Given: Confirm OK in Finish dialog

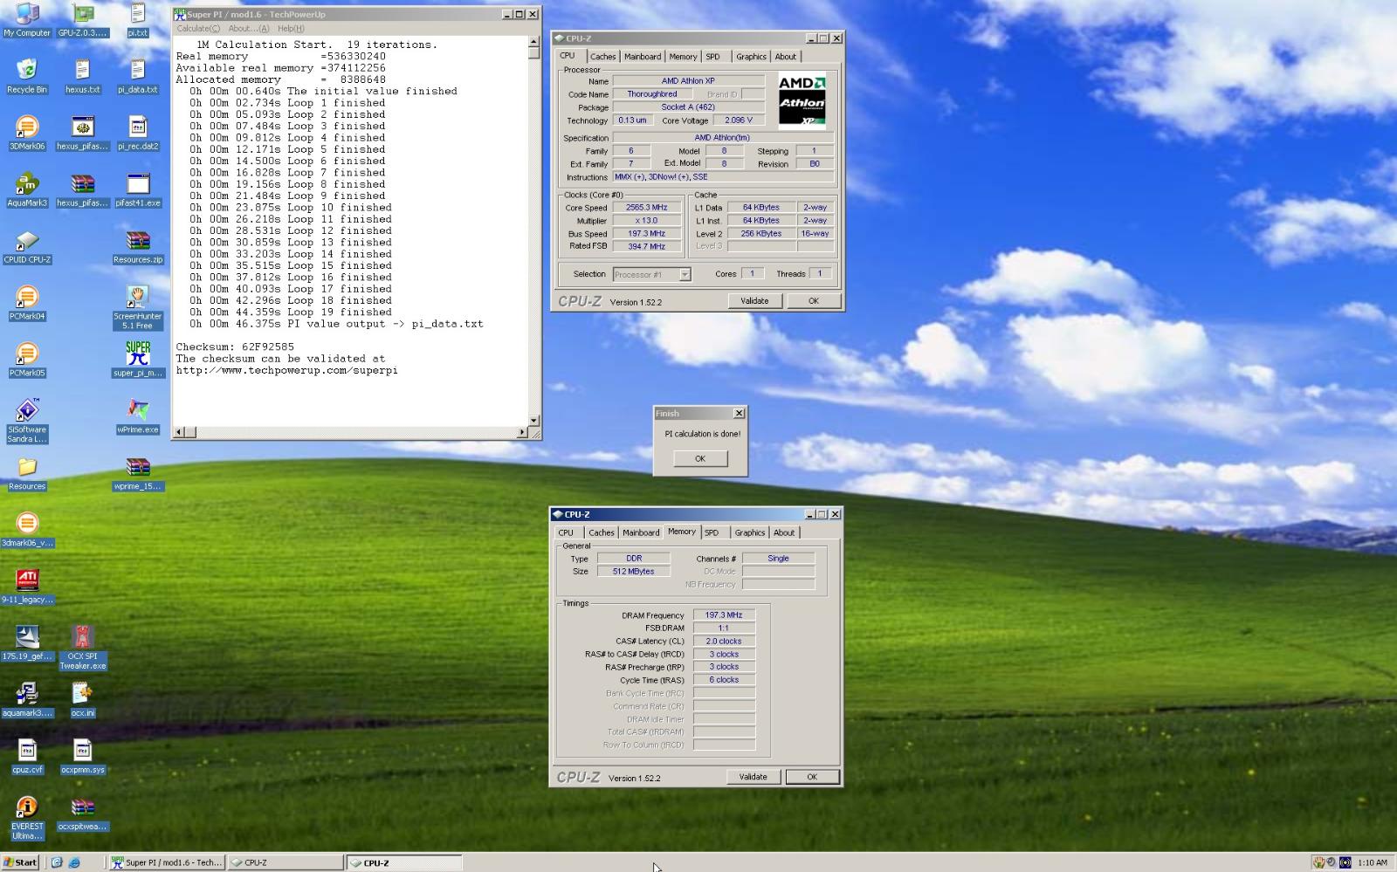Looking at the screenshot, I should tap(699, 458).
